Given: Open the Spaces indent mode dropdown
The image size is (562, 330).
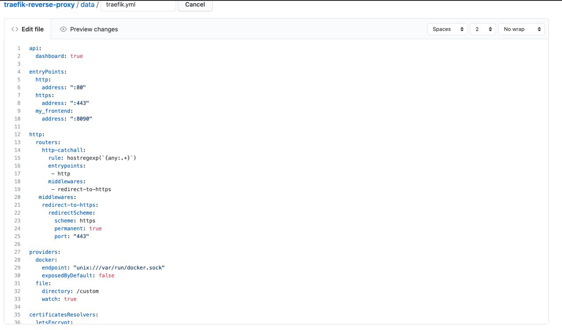Looking at the screenshot, I should click(447, 29).
